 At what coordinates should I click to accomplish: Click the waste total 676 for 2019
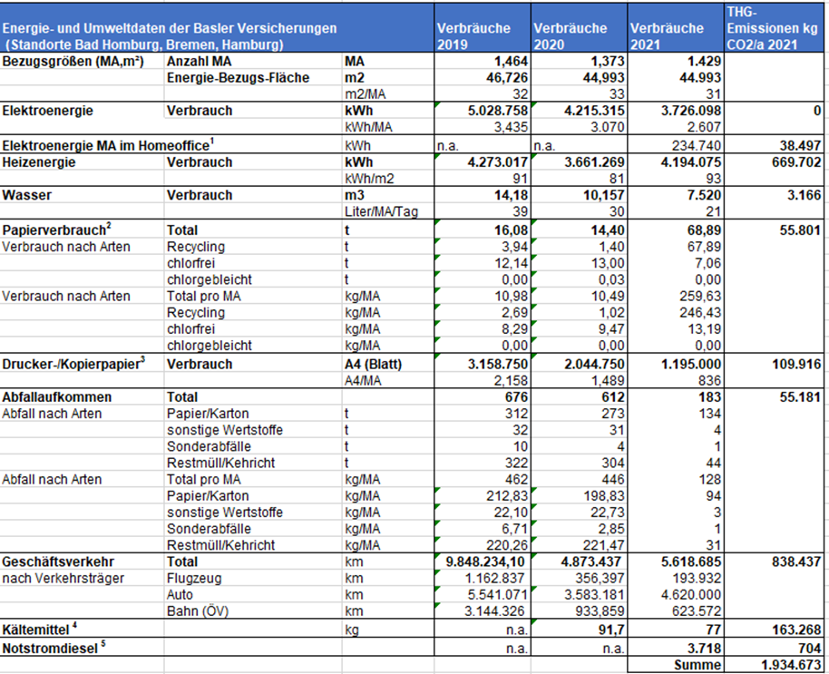[517, 397]
